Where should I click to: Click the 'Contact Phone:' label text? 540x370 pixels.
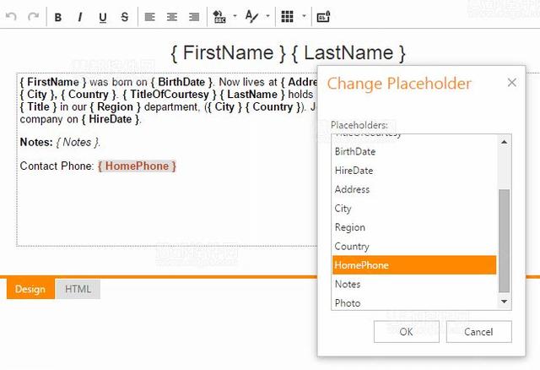[57, 166]
